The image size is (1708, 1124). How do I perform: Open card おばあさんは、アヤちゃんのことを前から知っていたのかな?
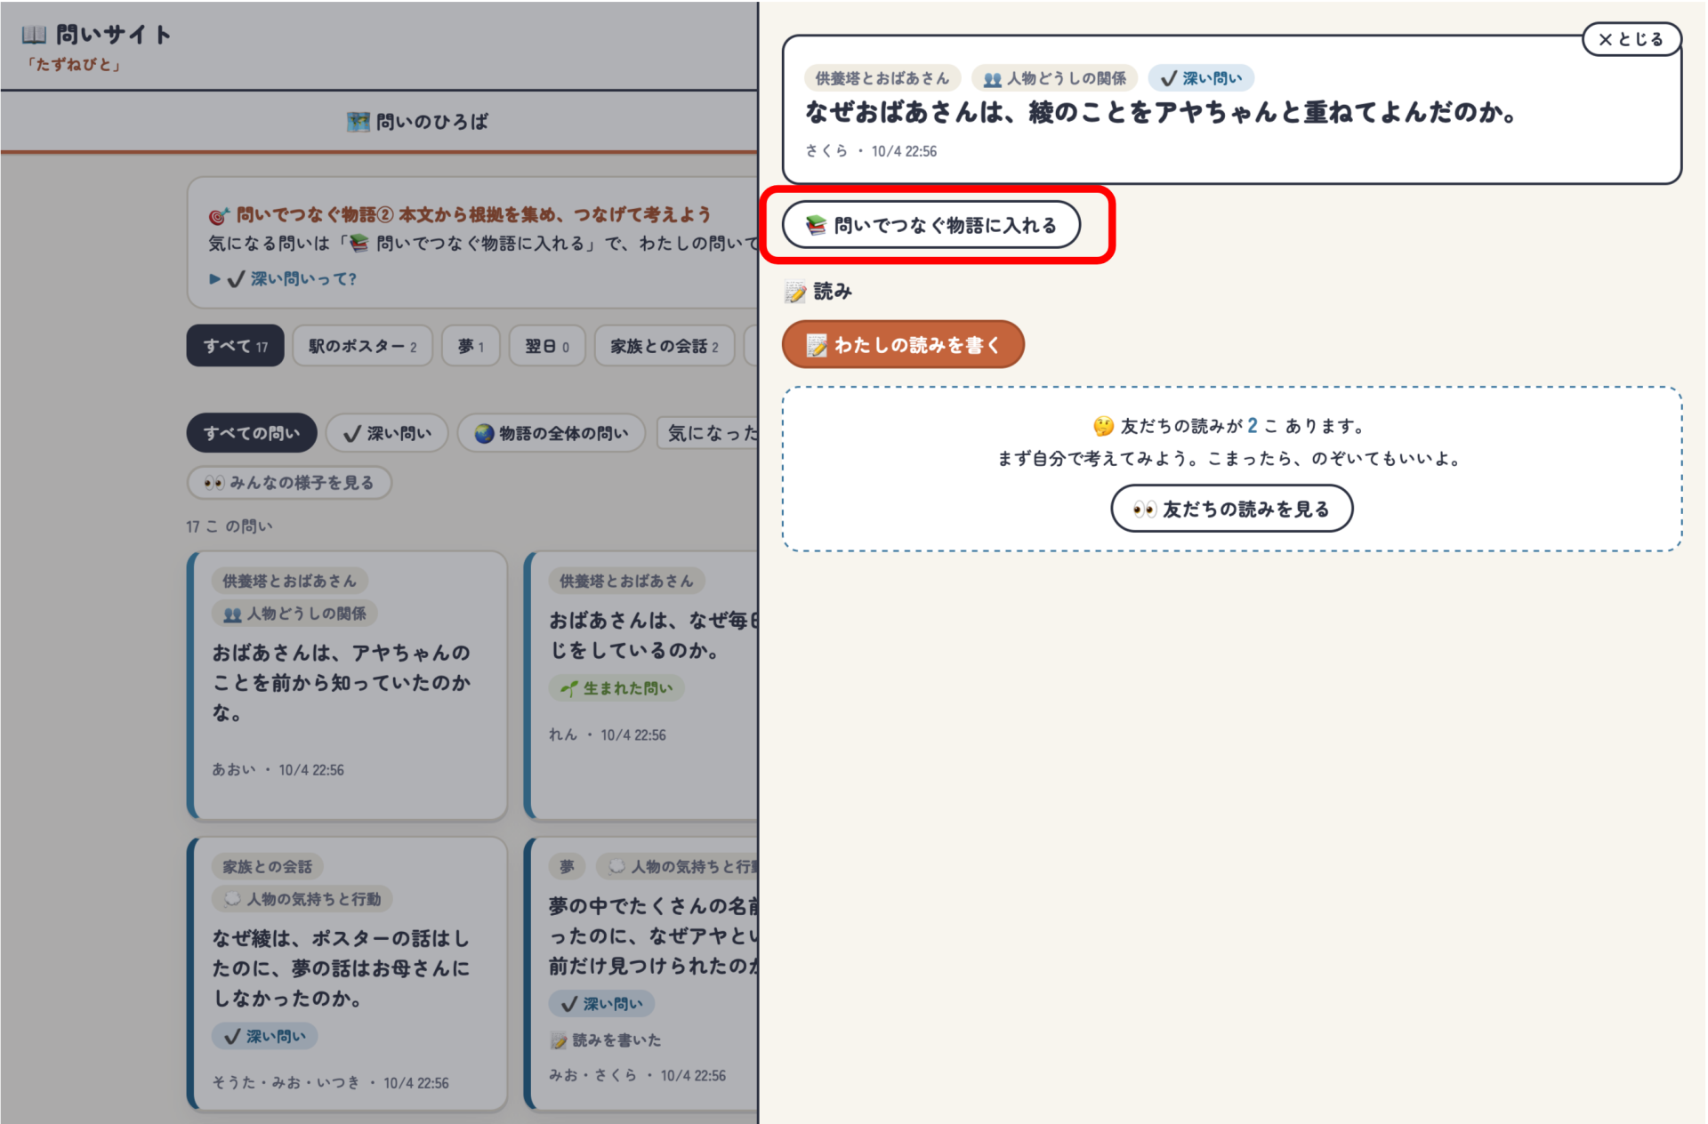347,686
